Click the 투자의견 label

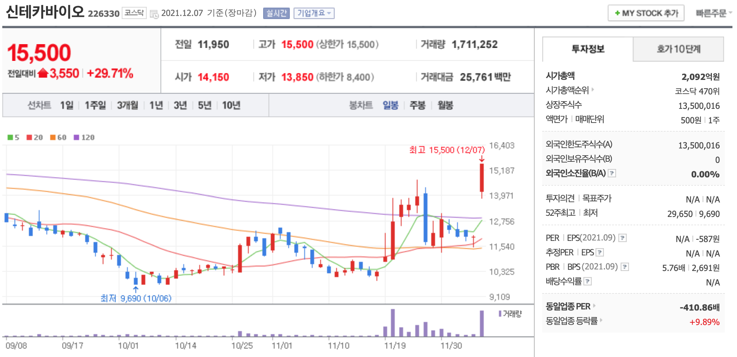tap(560, 198)
